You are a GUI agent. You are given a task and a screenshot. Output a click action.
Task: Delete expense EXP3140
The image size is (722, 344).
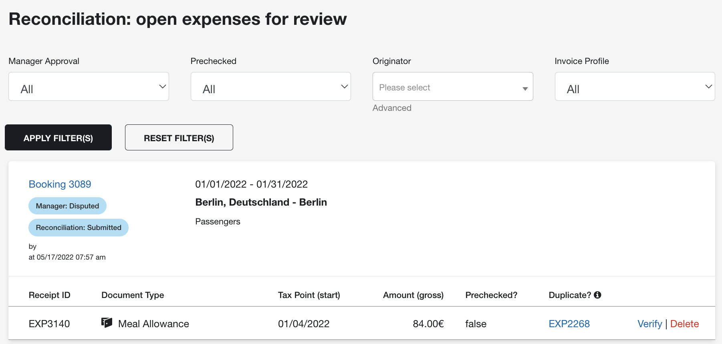coord(684,324)
